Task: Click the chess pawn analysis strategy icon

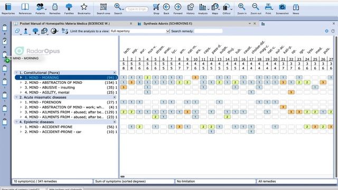Action: 26,31
